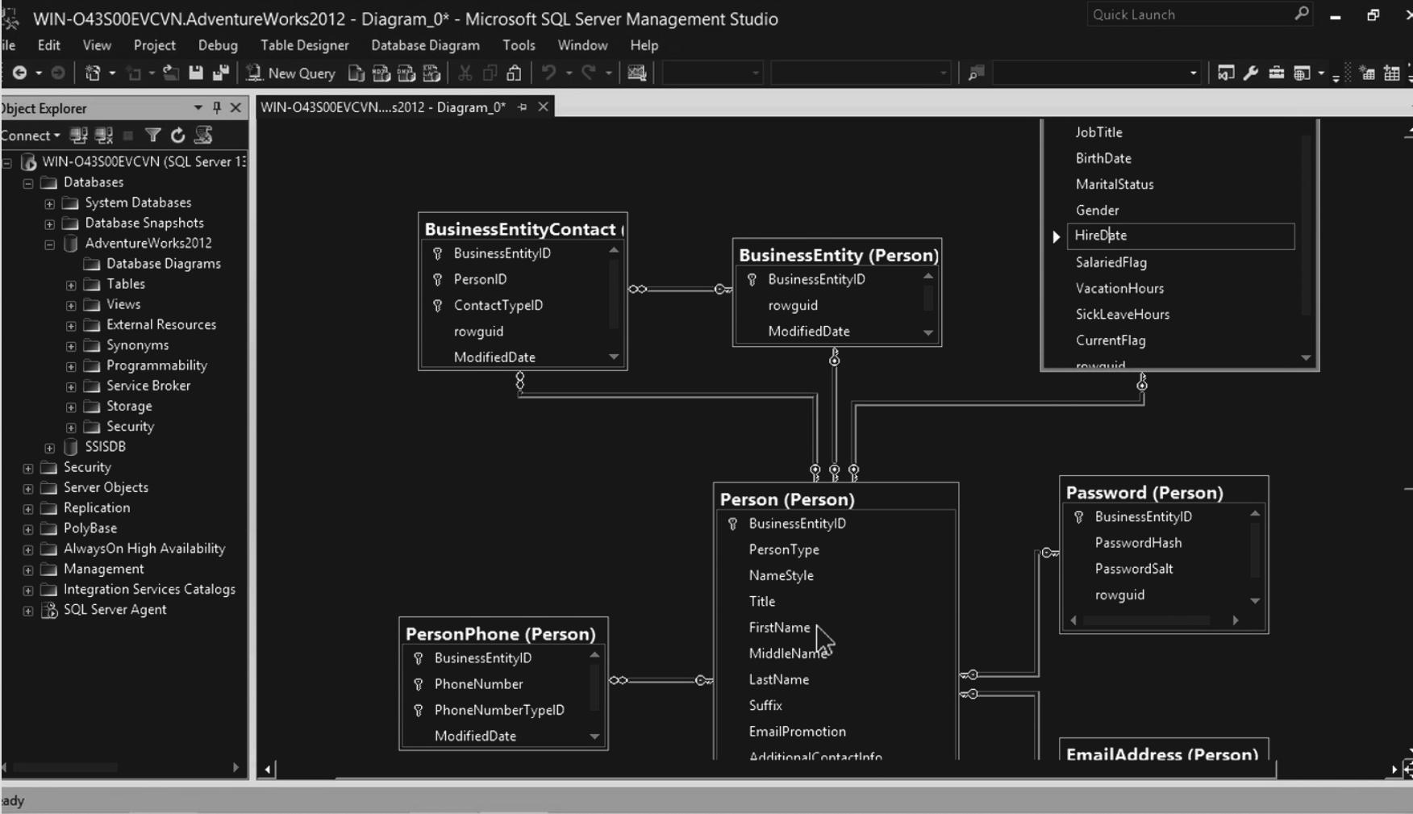Click the Paste clipboard icon in toolbar
This screenshot has width=1413, height=814.
tap(514, 73)
